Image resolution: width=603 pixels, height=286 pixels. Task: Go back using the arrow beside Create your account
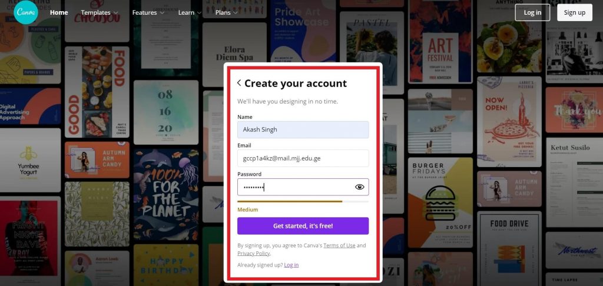click(x=239, y=83)
